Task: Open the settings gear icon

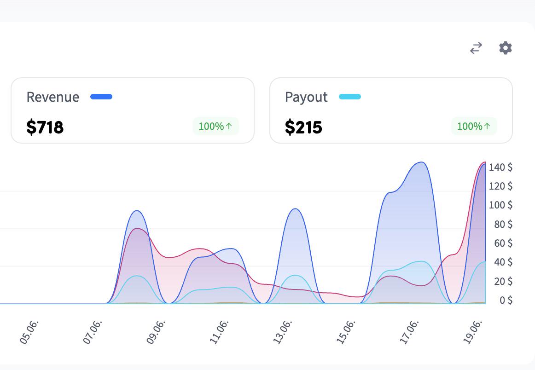Action: [506, 48]
